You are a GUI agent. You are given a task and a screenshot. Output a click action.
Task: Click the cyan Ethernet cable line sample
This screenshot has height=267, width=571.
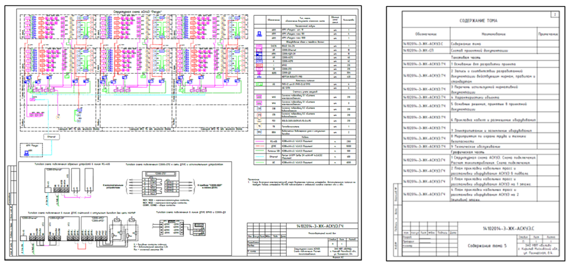[x=259, y=157]
